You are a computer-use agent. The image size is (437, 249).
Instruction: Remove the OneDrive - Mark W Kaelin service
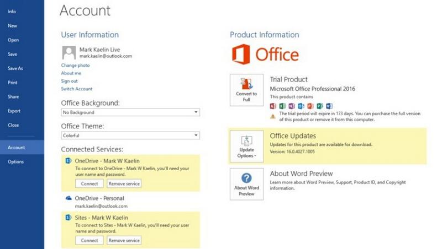pyautogui.click(x=124, y=183)
